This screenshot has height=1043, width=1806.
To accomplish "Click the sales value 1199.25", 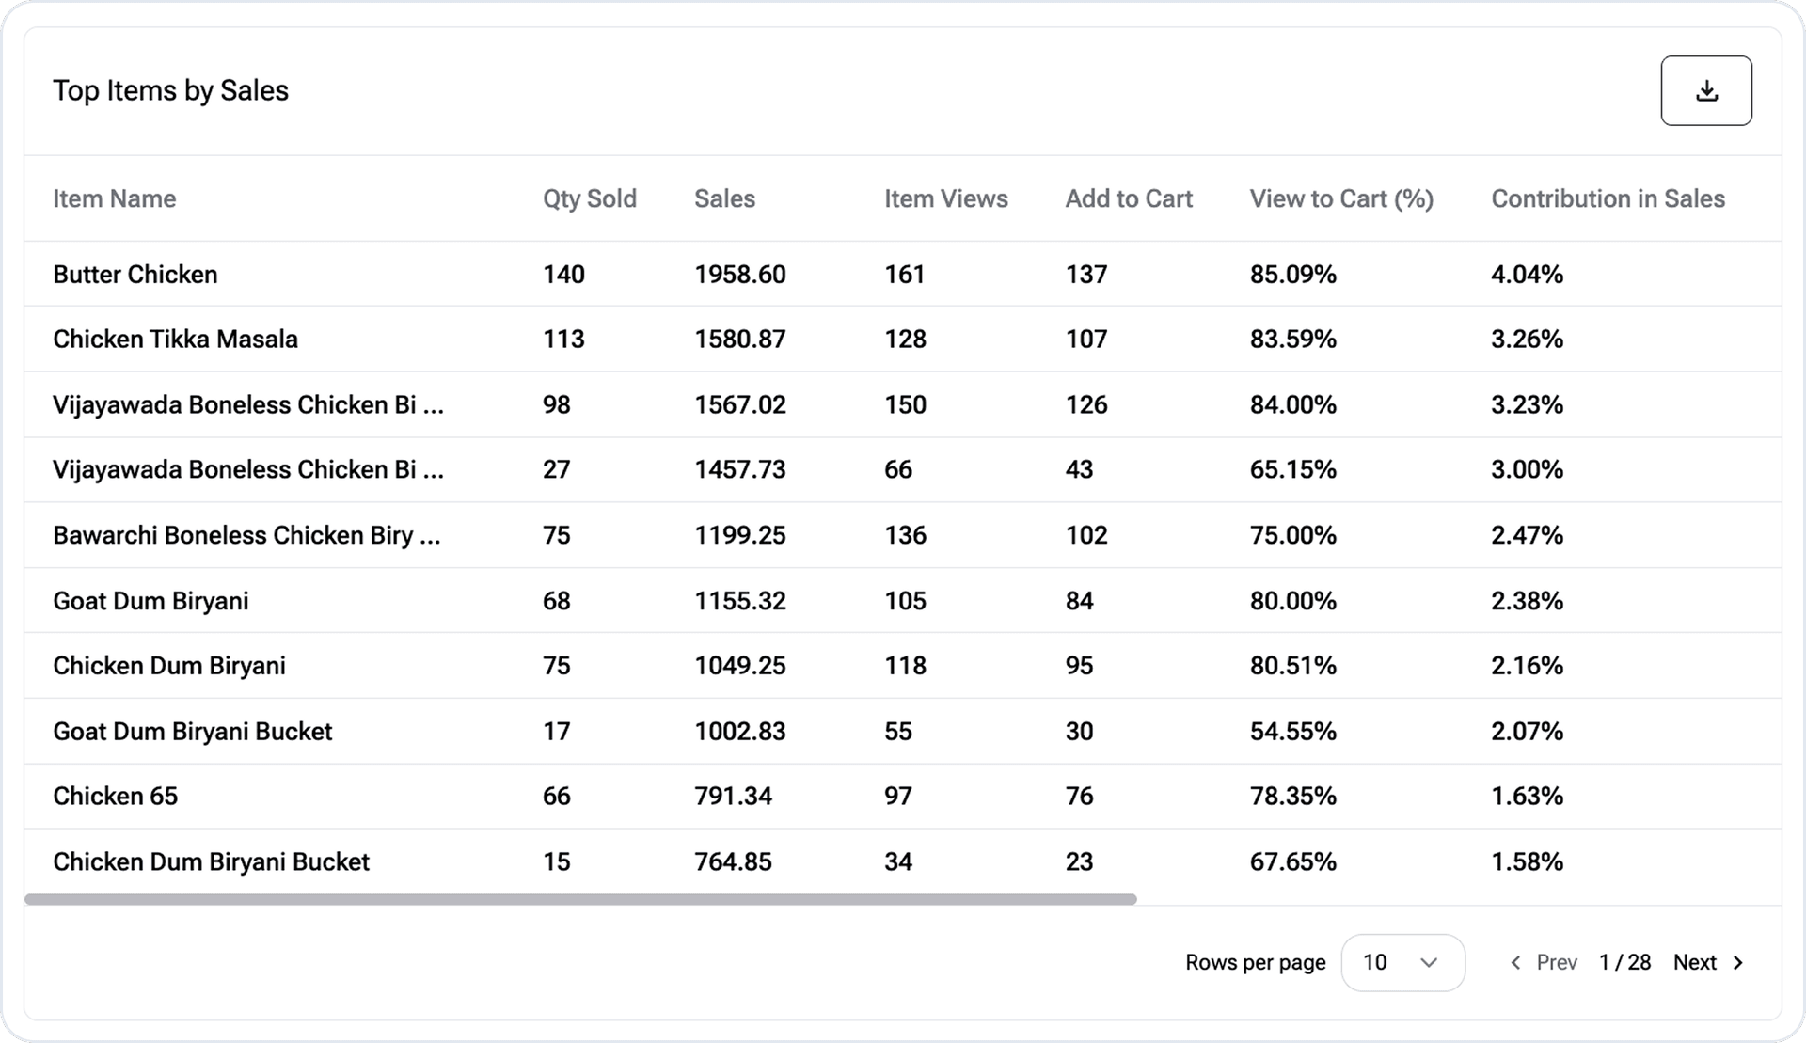I will [740, 535].
